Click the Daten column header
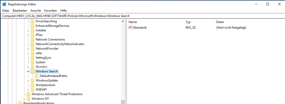285x104 pixels. [x=250, y=22]
